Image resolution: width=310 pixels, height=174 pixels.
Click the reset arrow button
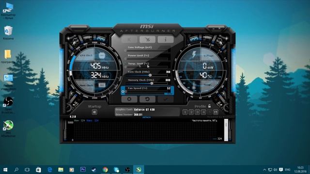click(x=147, y=99)
